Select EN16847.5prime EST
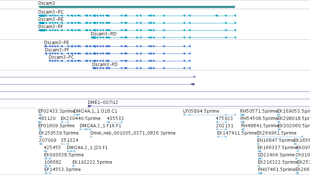This screenshot has width=310, height=175. [276, 140]
